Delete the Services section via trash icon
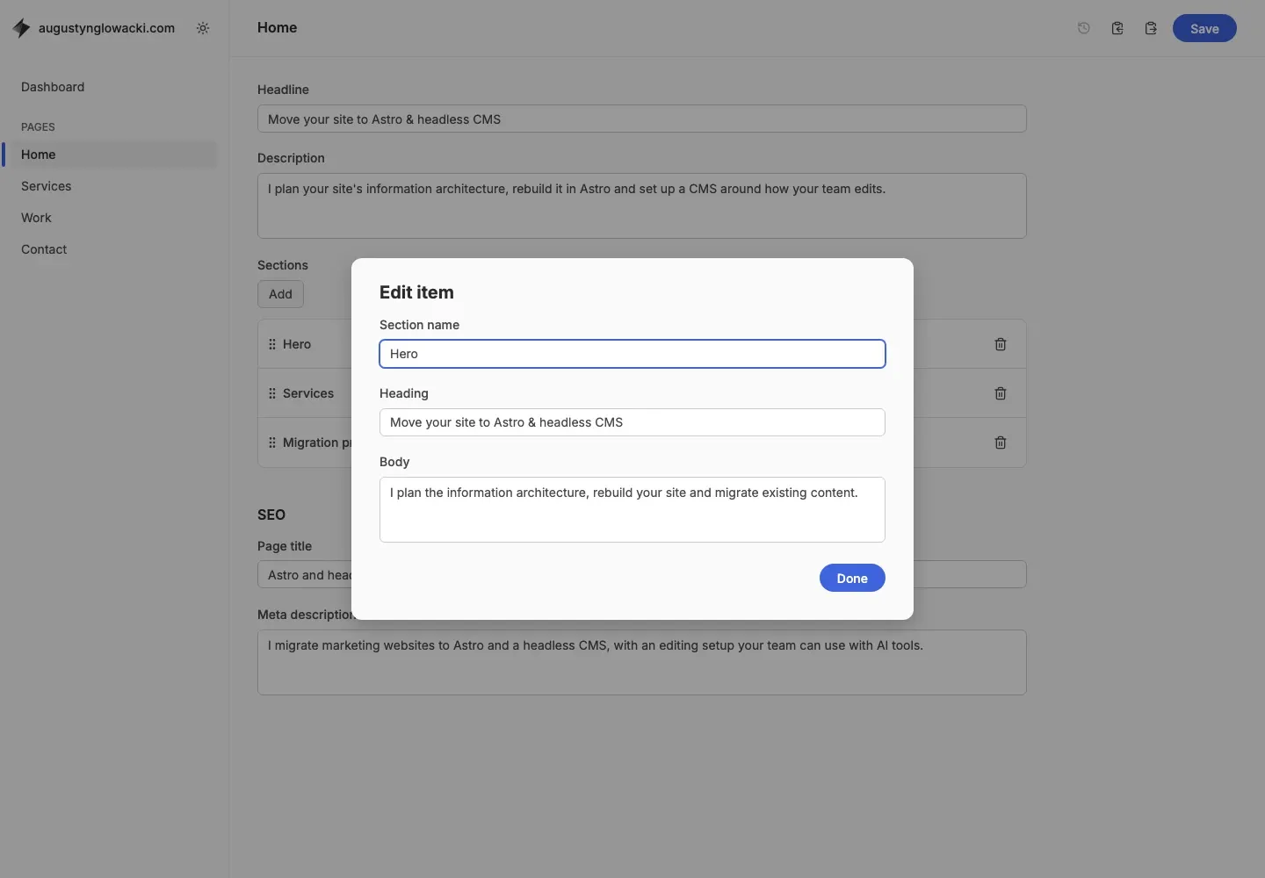This screenshot has width=1265, height=878. 1001,393
